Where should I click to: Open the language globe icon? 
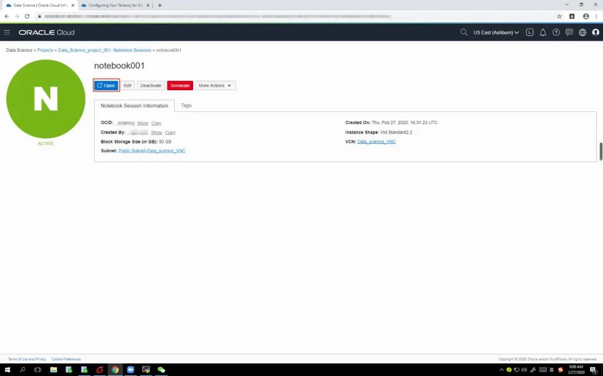[x=582, y=33]
